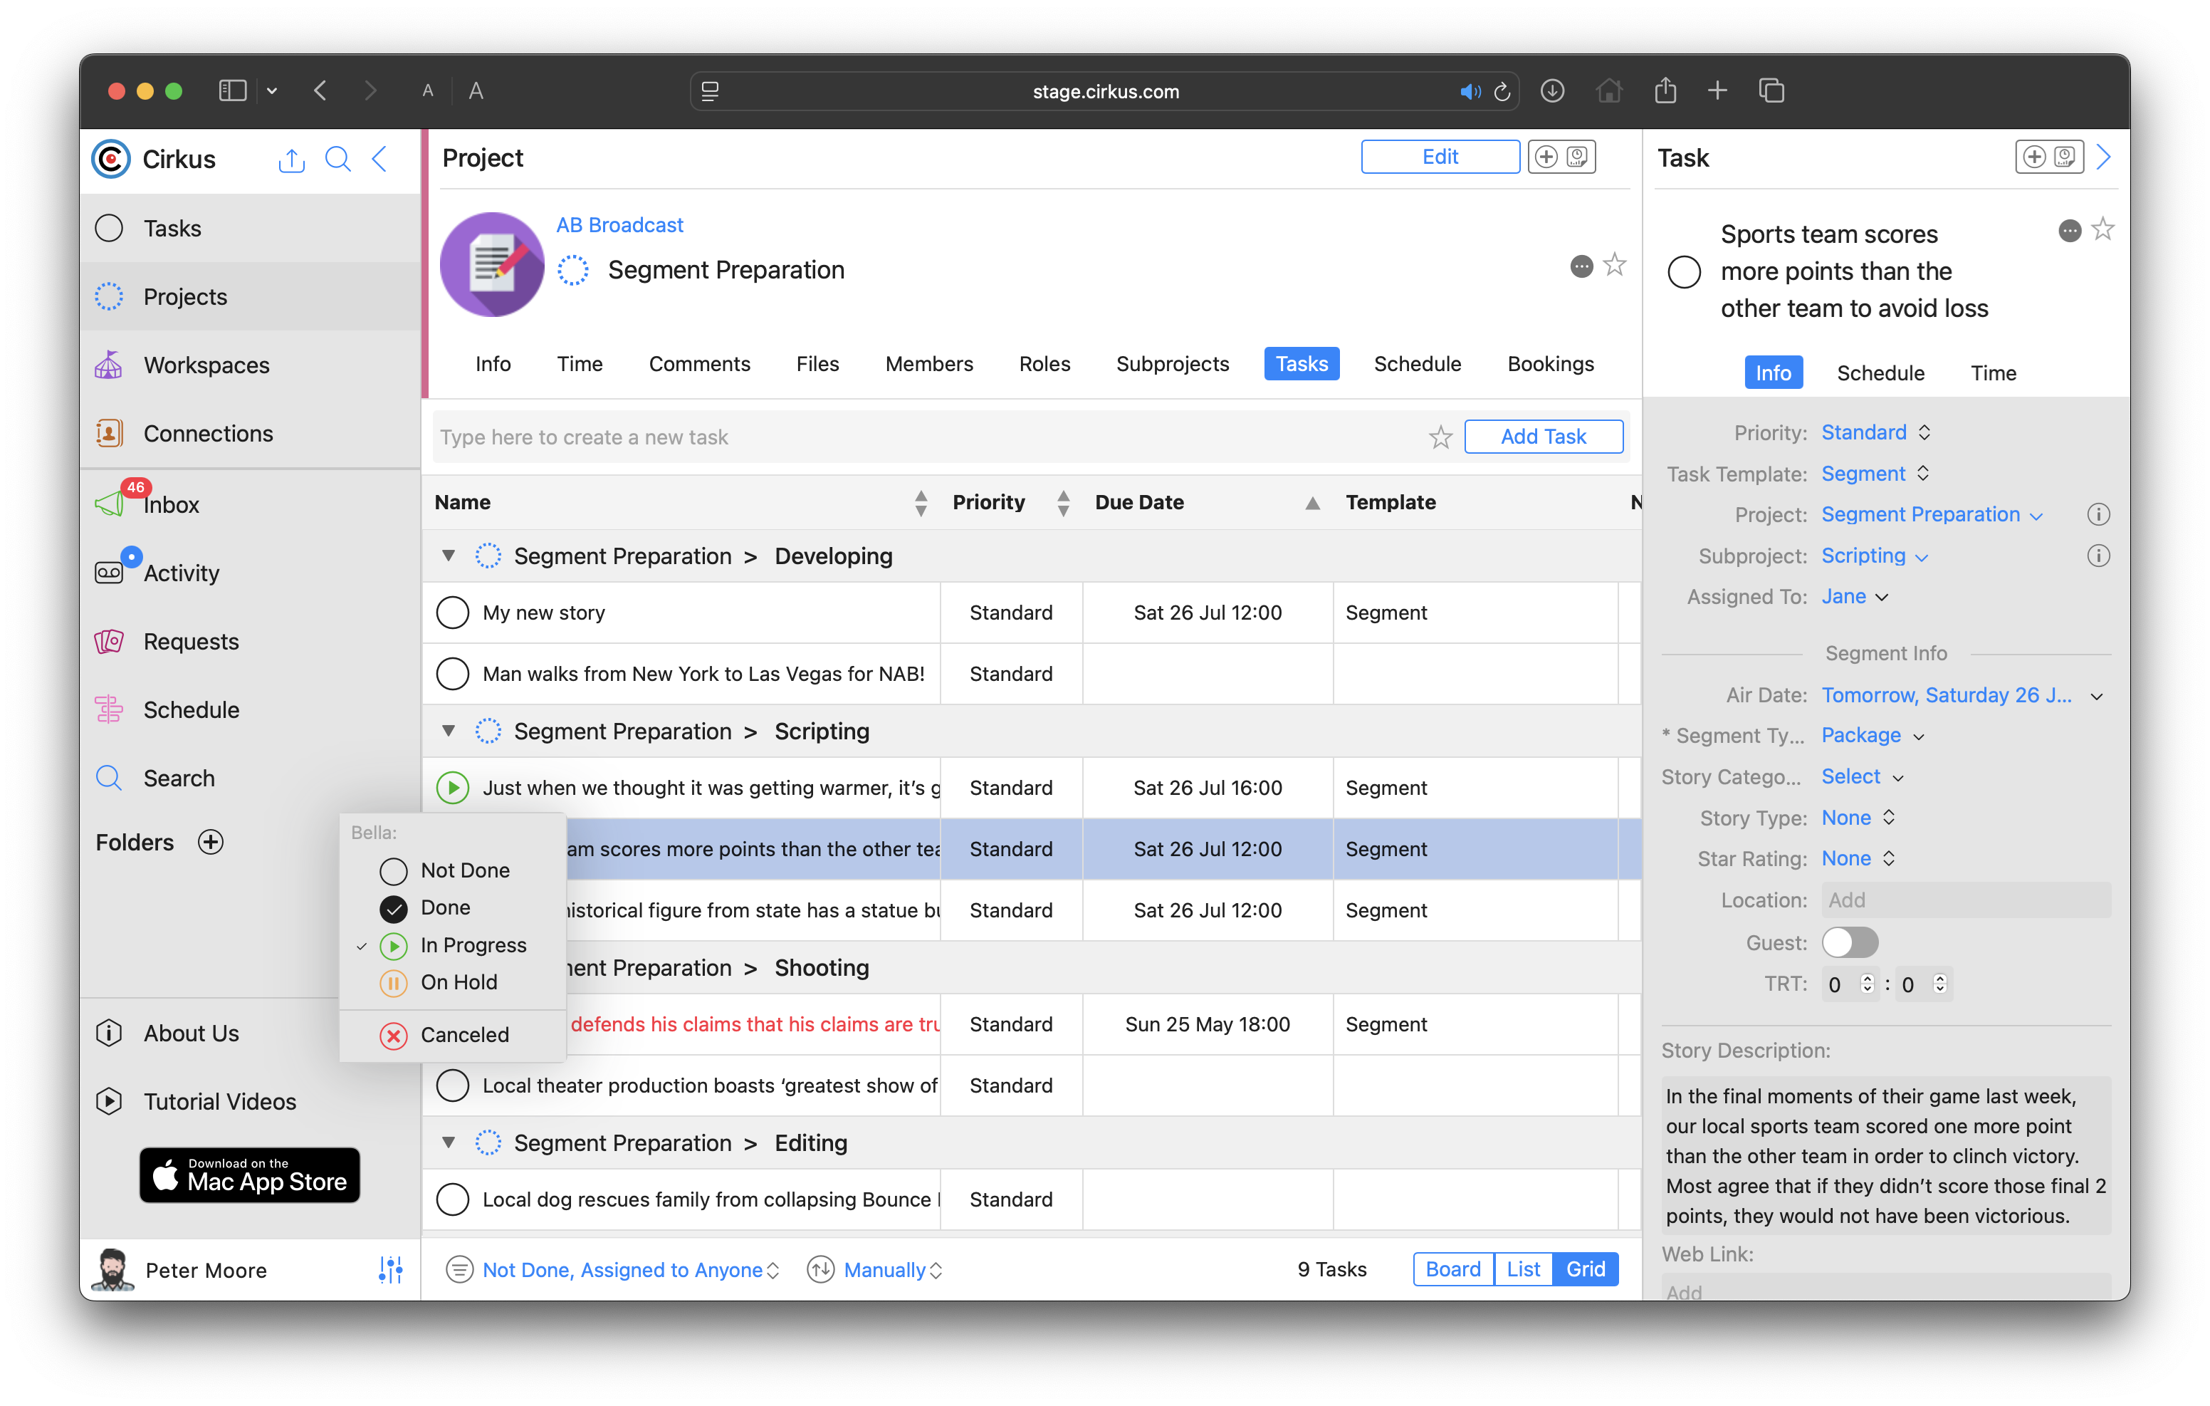
Task: Click the Requests sidebar icon
Action: (108, 641)
